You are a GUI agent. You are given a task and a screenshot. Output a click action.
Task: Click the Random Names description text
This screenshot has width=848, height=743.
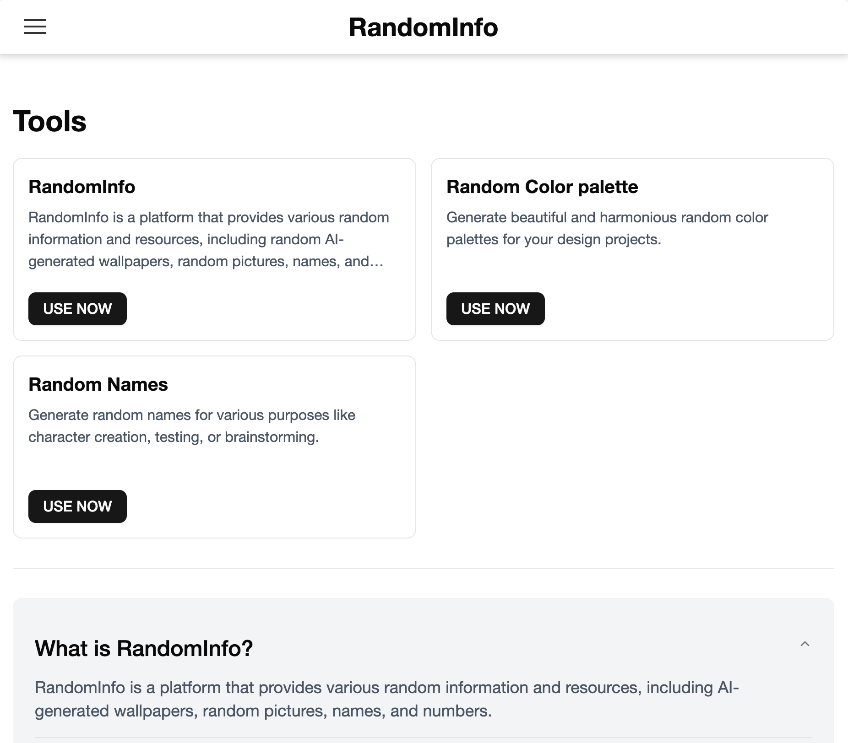[x=191, y=426]
